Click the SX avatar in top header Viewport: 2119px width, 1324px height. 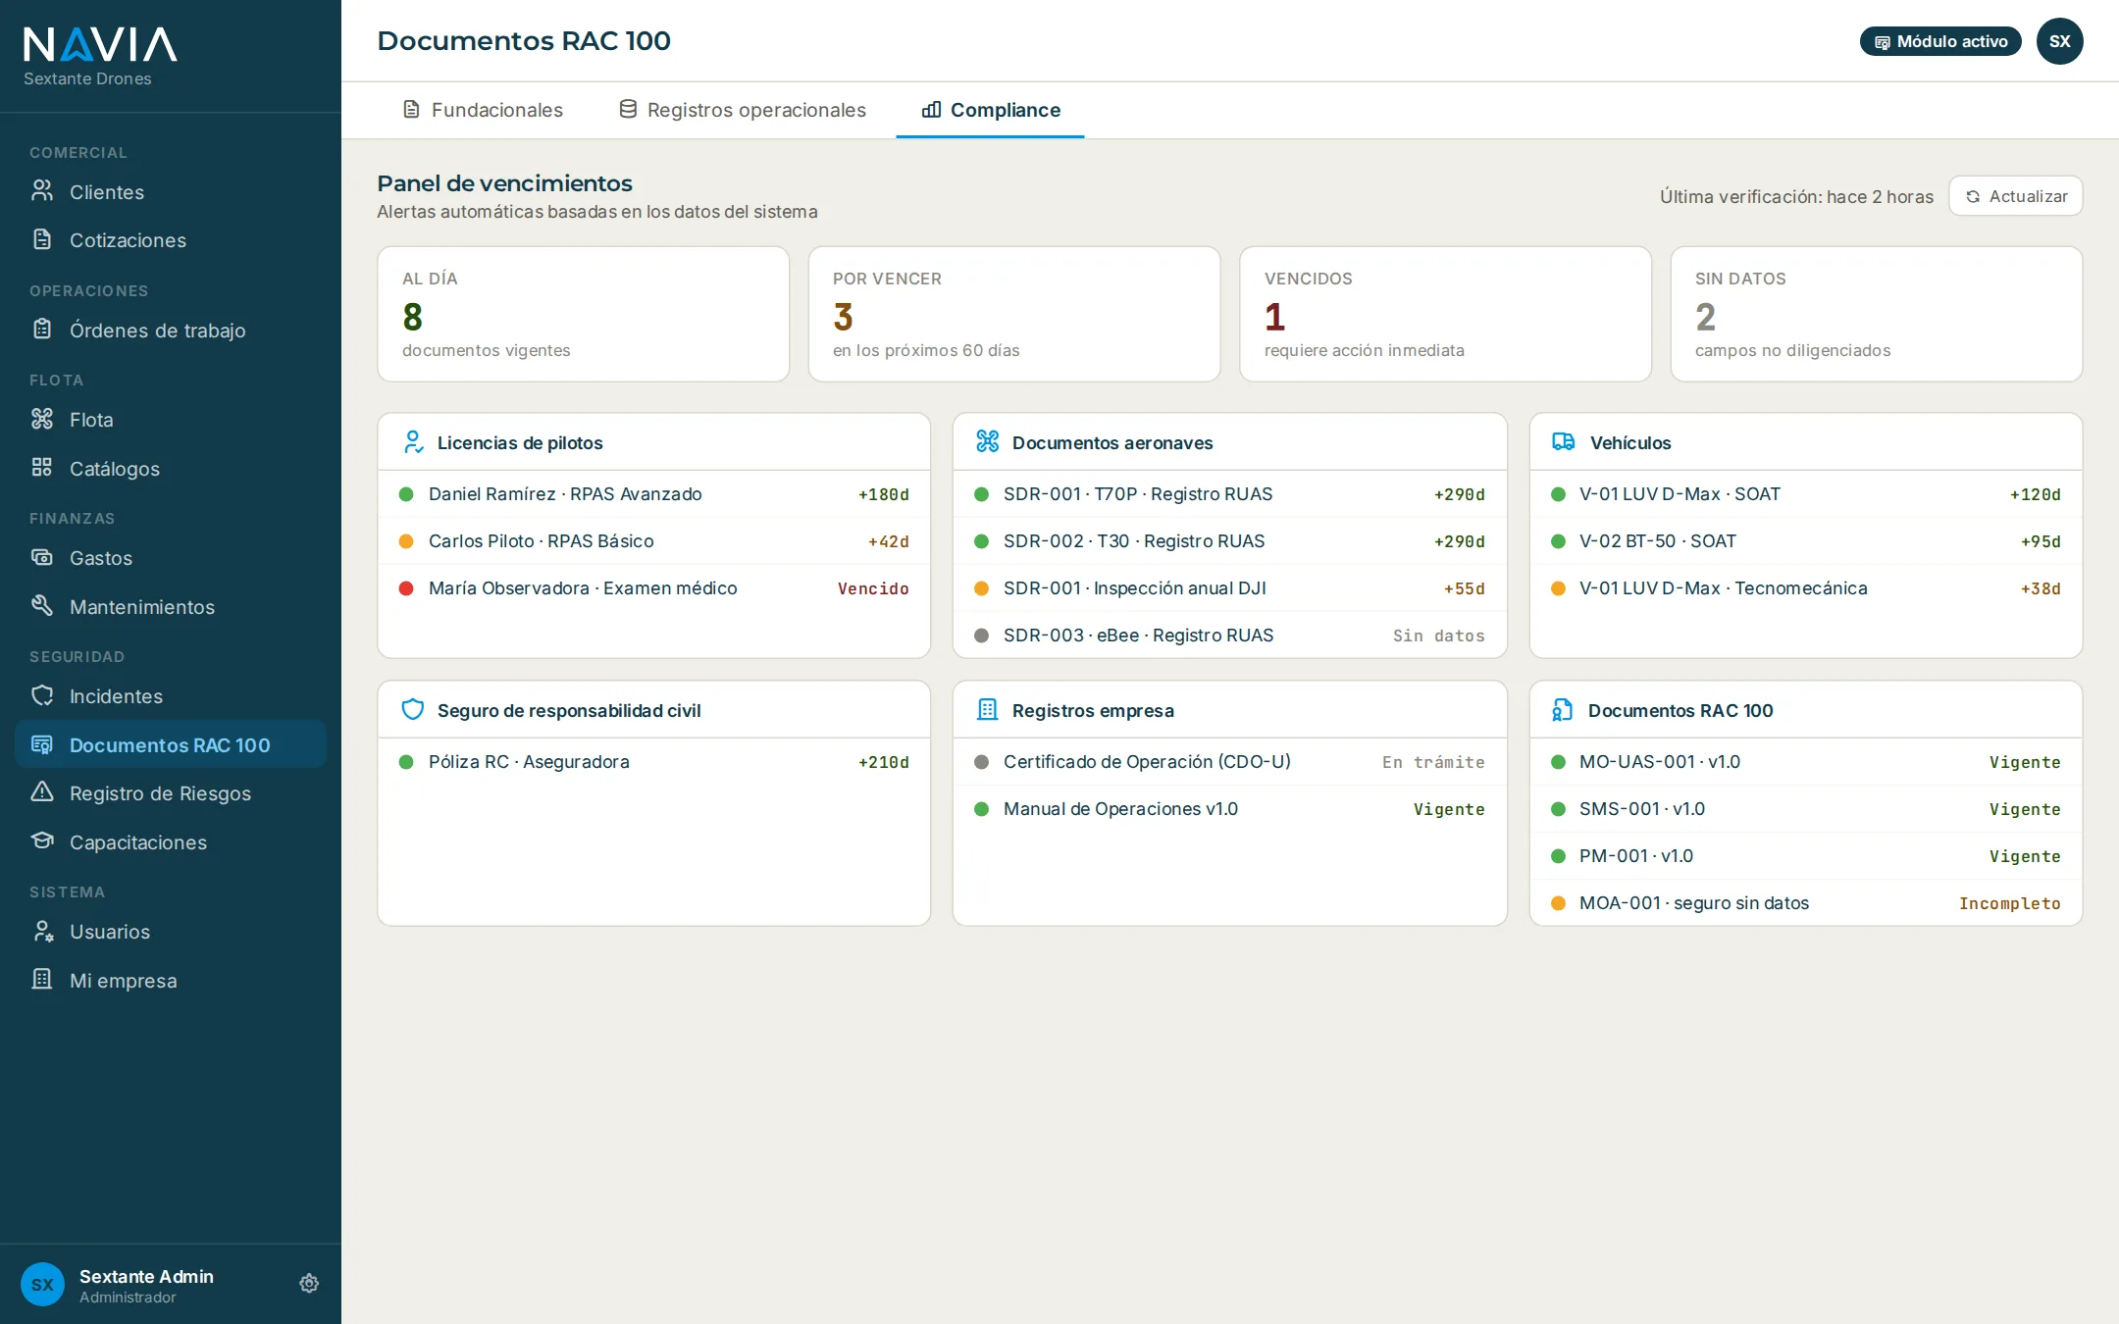[x=2059, y=41]
